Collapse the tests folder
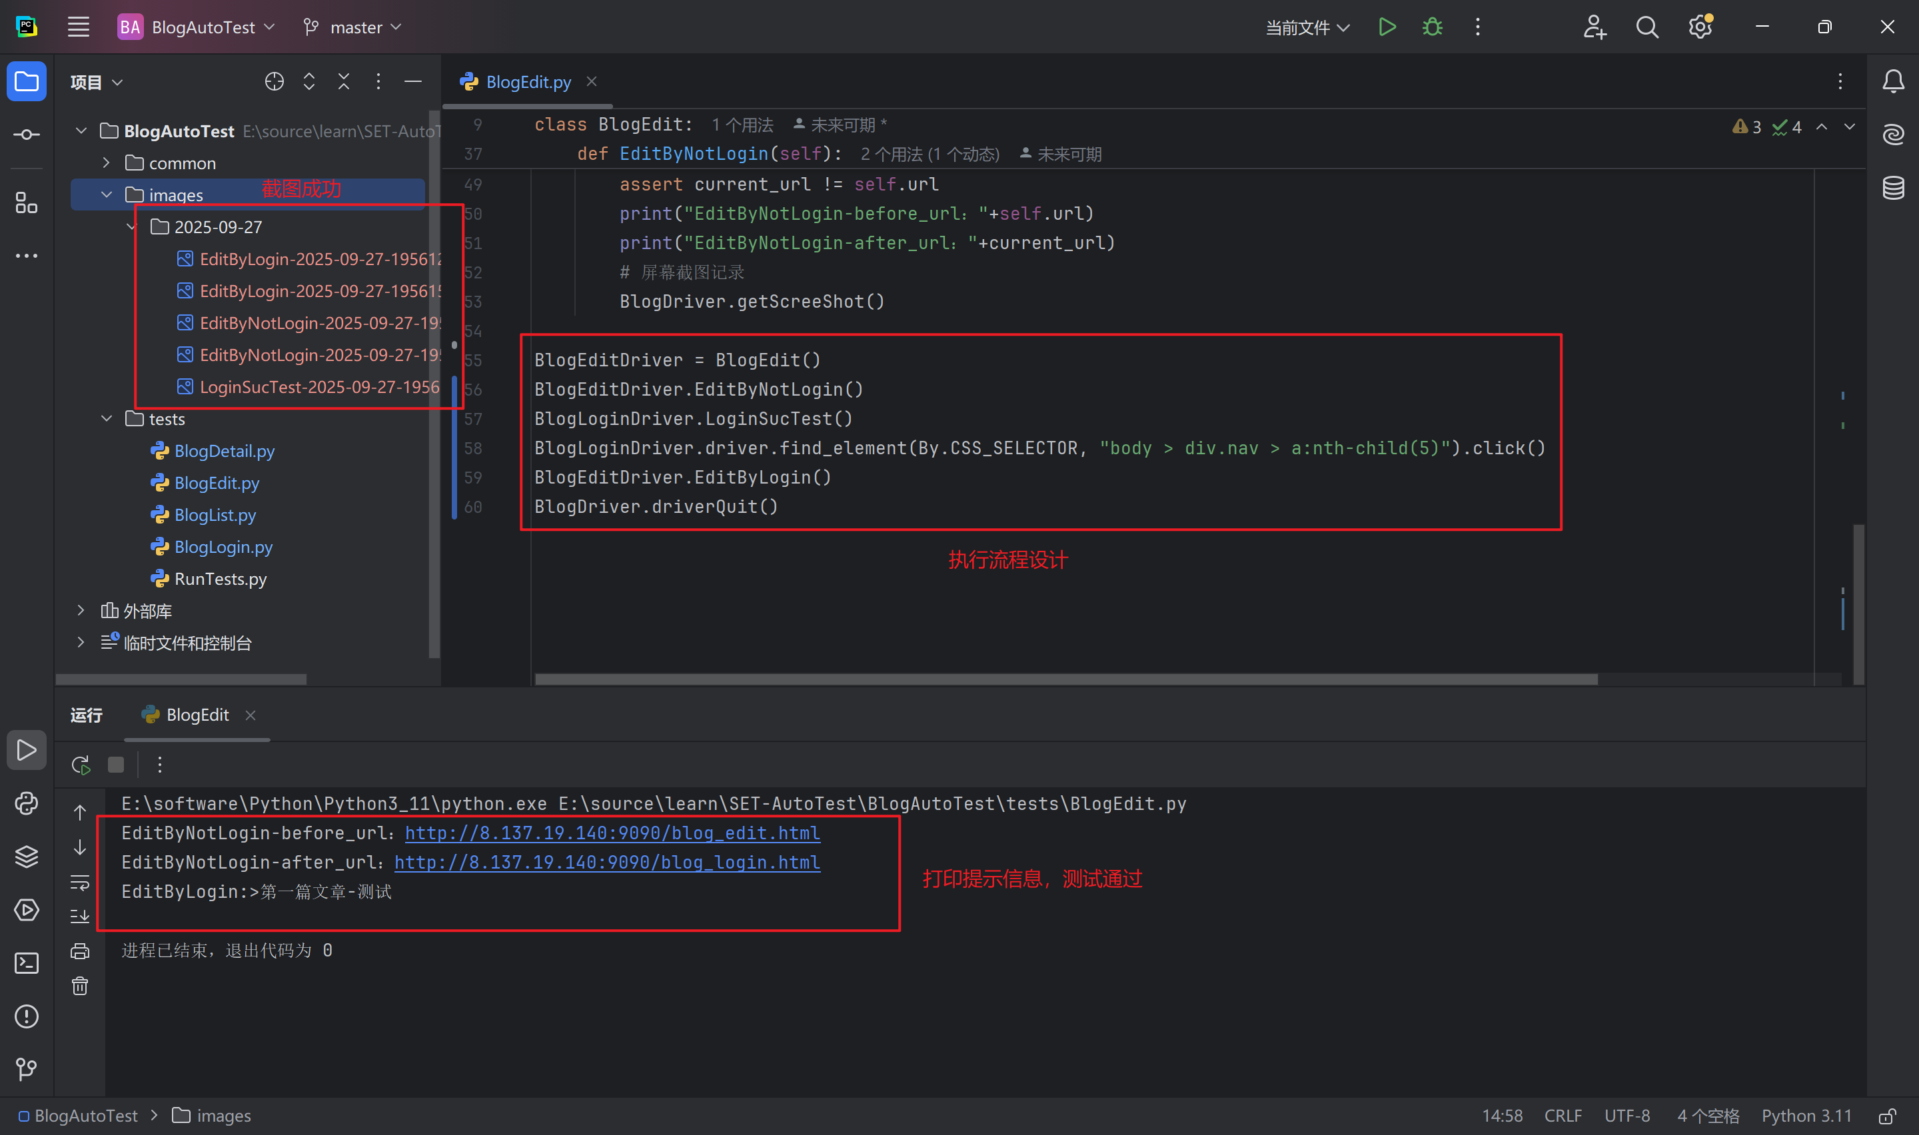The width and height of the screenshot is (1919, 1135). (107, 418)
